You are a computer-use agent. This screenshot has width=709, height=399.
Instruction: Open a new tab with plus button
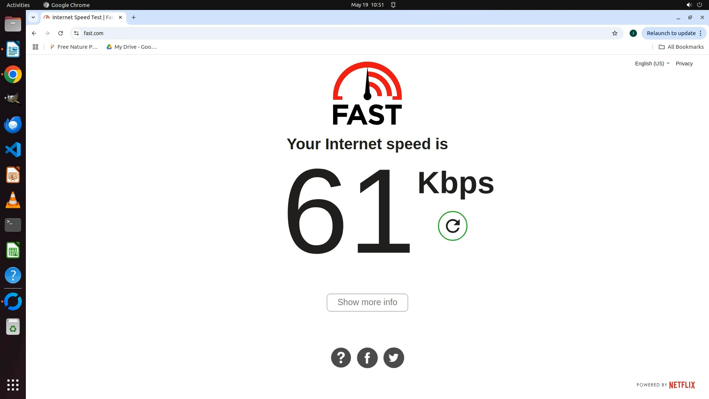coord(134,17)
